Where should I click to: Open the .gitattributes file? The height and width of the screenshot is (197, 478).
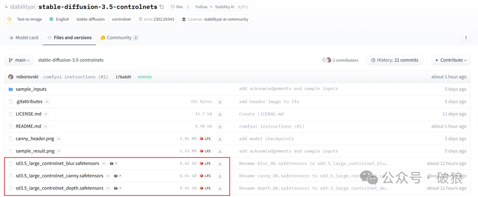(29, 102)
